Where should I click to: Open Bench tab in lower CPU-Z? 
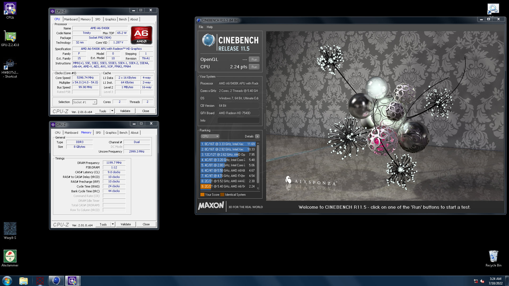(x=123, y=133)
